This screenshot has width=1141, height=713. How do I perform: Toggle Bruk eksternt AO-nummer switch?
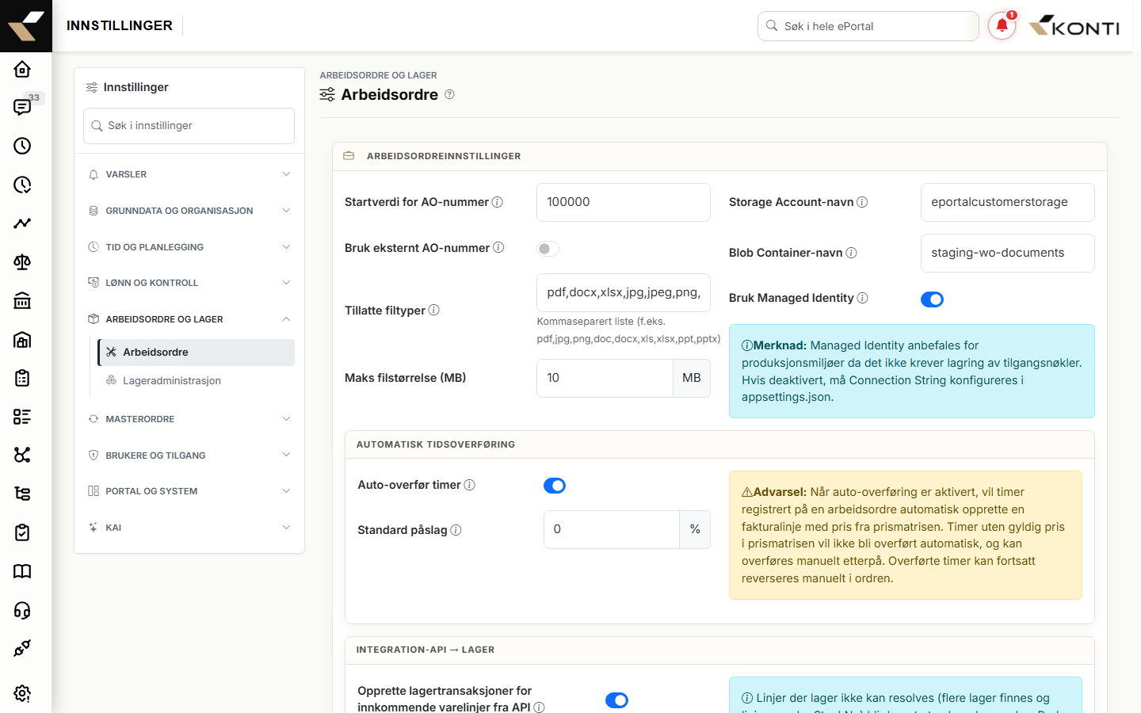click(x=548, y=249)
